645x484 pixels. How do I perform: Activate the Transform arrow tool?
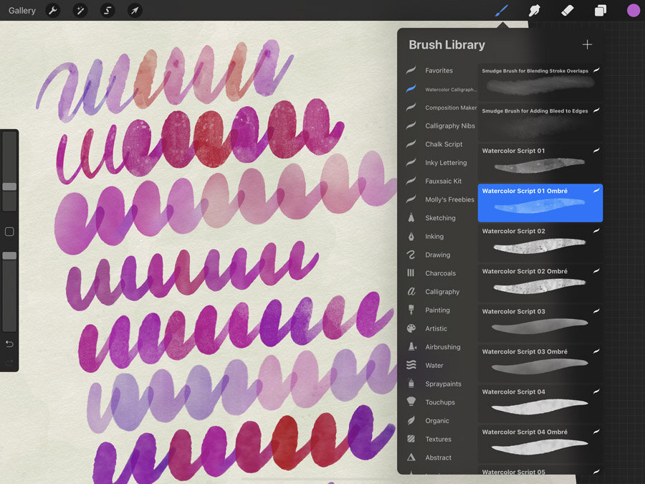[135, 11]
